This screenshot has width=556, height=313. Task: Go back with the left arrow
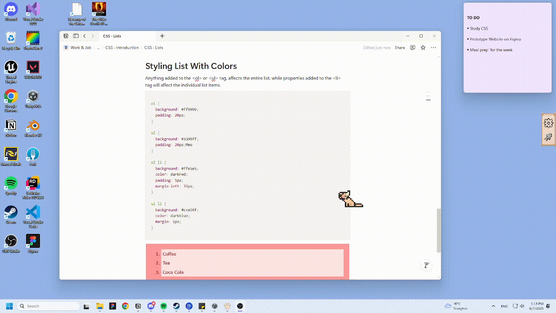tap(84, 36)
